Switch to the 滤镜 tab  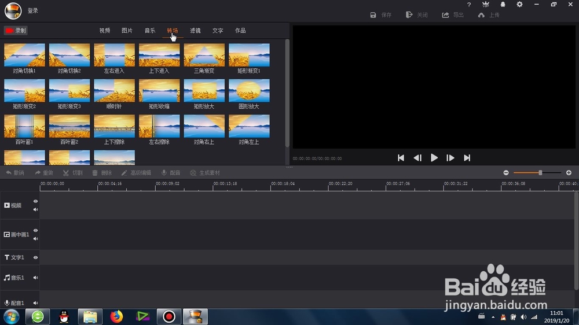pos(195,31)
